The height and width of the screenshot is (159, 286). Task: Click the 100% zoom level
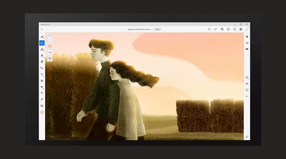click(158, 29)
